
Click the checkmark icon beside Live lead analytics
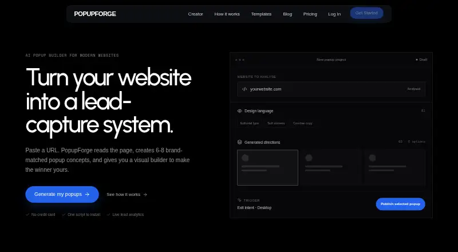[108, 215]
